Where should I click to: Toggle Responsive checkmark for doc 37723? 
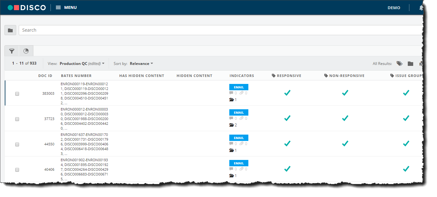[287, 118]
